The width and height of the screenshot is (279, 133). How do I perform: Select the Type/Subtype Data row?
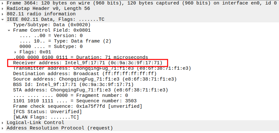point(52,25)
